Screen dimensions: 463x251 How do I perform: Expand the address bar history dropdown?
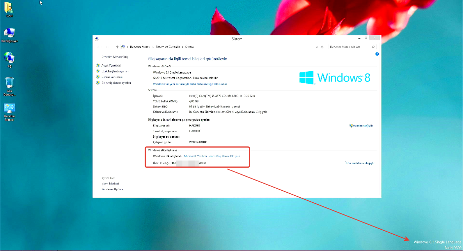tap(317, 47)
